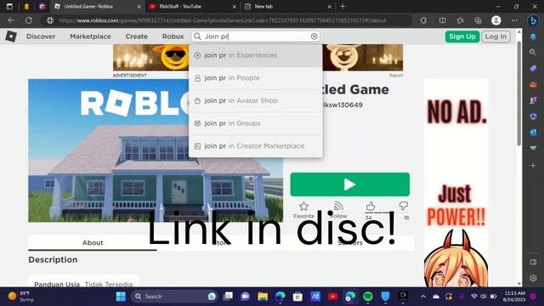
Task: Search join pr in Creator Marketplace
Action: tap(255, 146)
